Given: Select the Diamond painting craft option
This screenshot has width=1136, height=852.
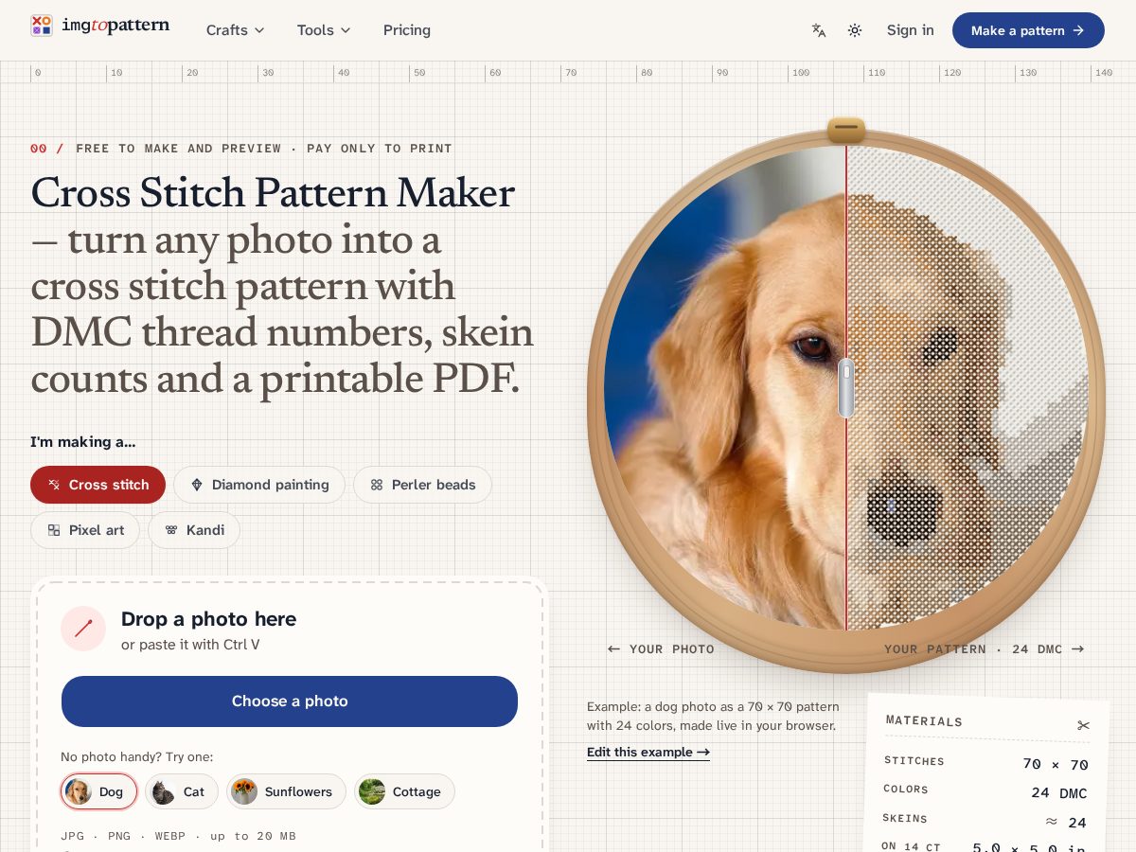Looking at the screenshot, I should click(259, 485).
